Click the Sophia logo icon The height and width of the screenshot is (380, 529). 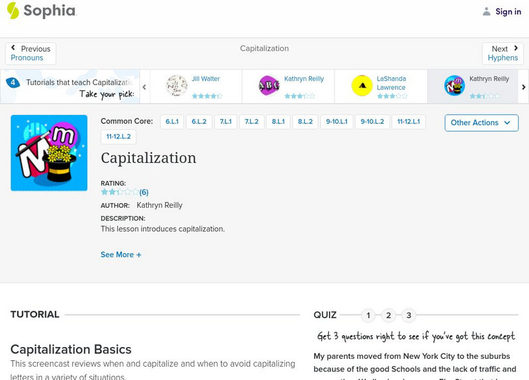[x=13, y=11]
